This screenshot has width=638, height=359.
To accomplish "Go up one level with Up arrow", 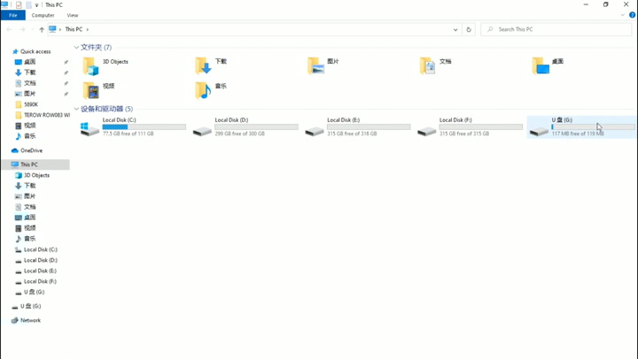I will [42, 29].
